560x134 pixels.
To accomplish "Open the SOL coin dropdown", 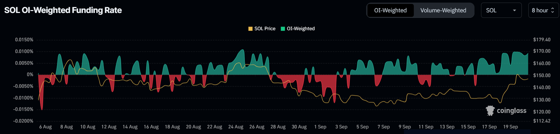I will tap(501, 10).
